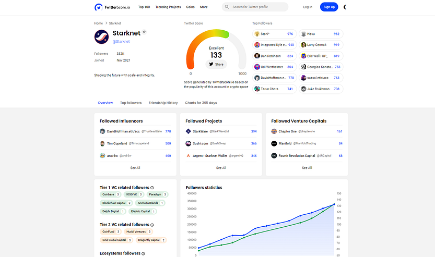Image resolution: width=435 pixels, height=257 pixels.
Task: Open Trending Projects menu item
Action: [168, 7]
